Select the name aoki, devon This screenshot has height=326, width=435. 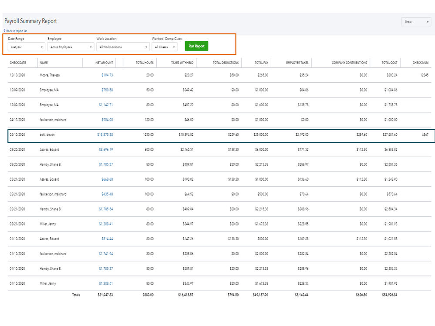tap(47, 135)
